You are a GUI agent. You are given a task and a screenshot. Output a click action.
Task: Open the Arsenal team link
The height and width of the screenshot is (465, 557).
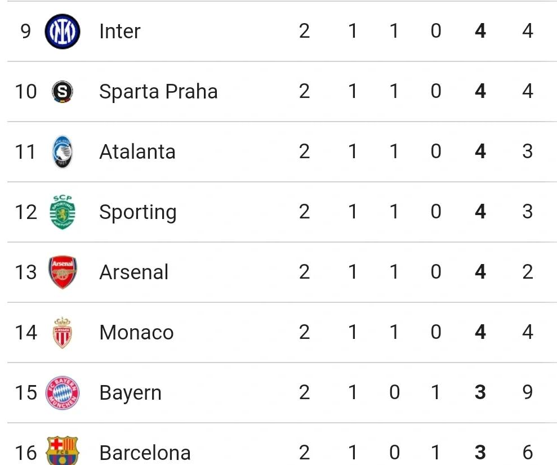pyautogui.click(x=133, y=272)
